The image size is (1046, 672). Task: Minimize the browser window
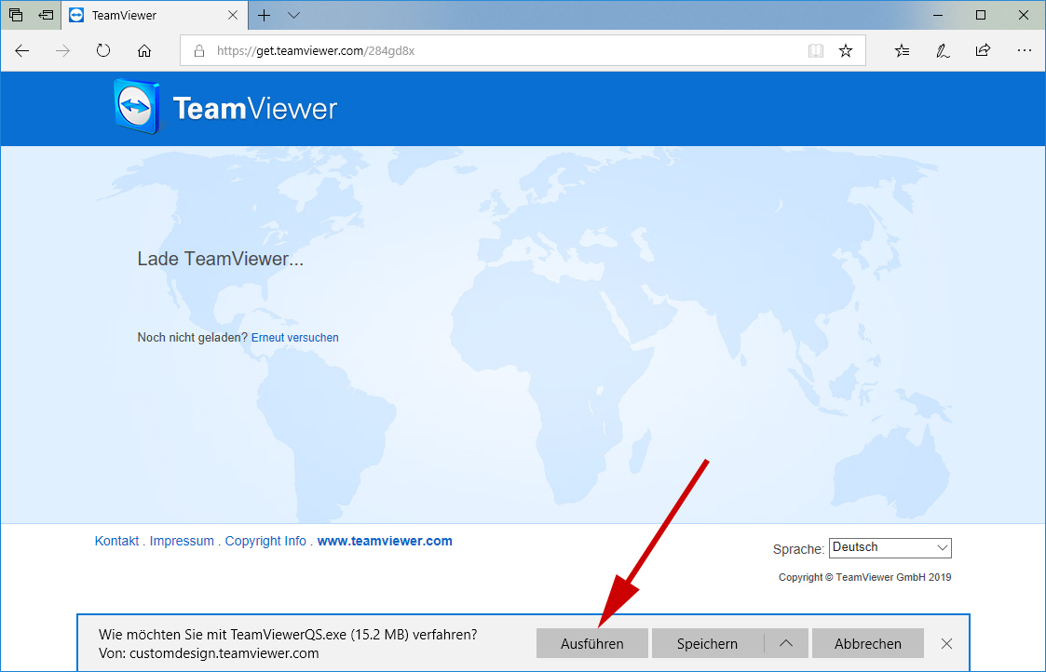pyautogui.click(x=938, y=15)
